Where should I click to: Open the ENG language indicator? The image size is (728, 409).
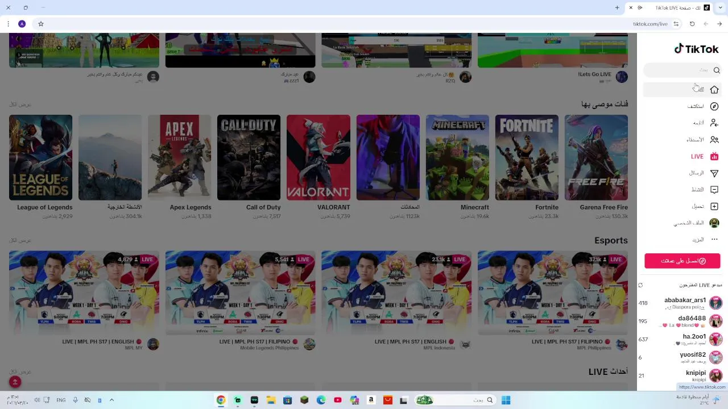61,400
